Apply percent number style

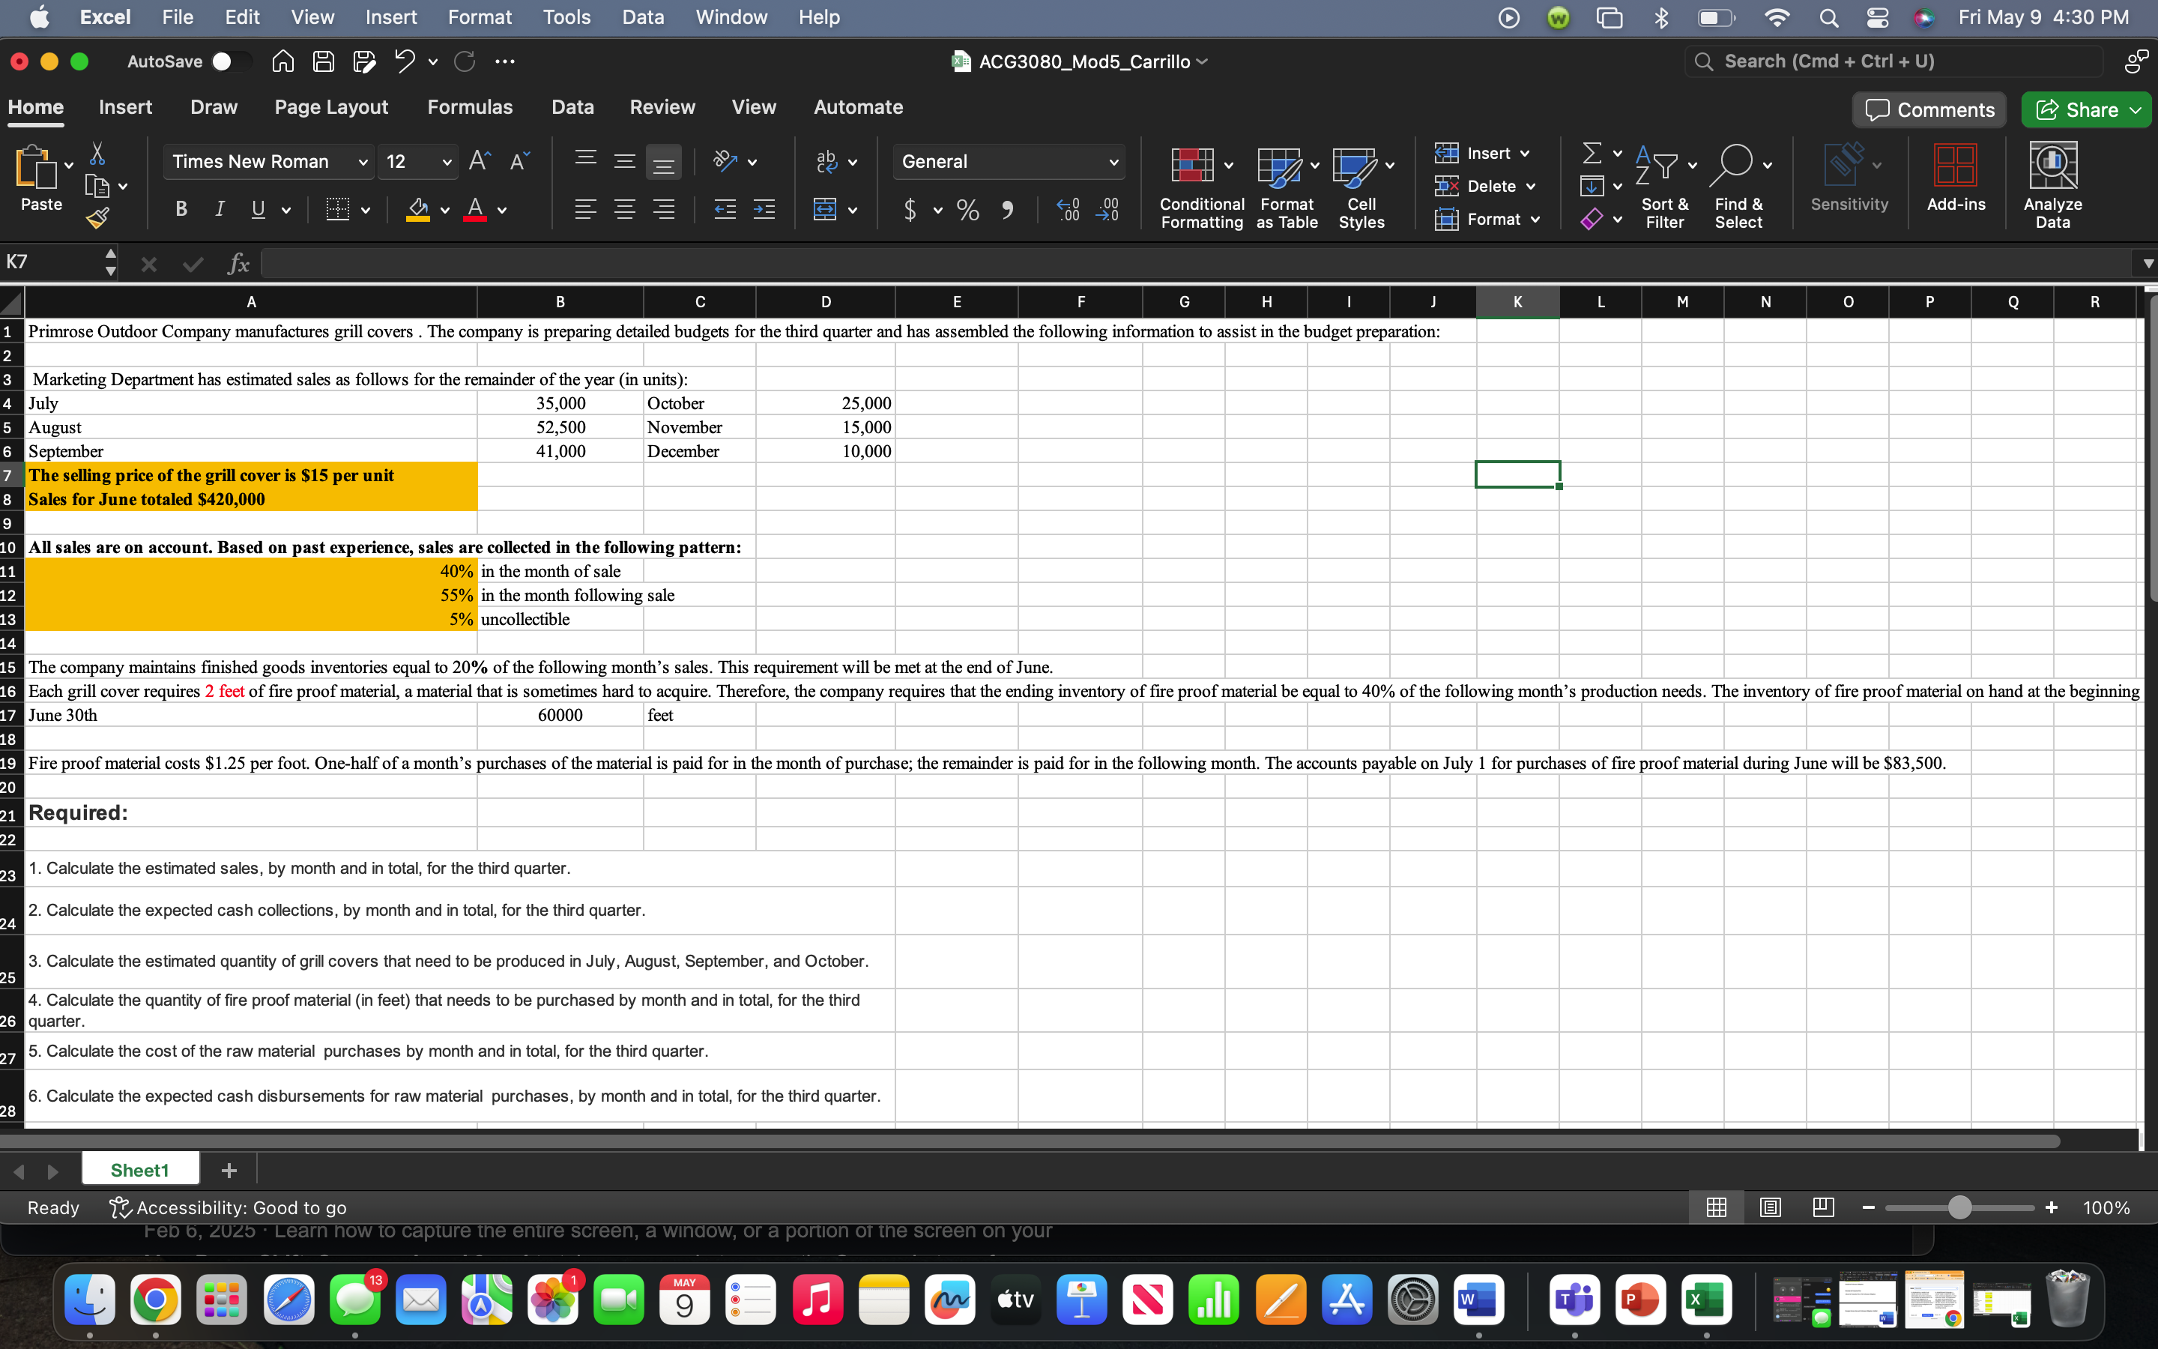point(967,211)
